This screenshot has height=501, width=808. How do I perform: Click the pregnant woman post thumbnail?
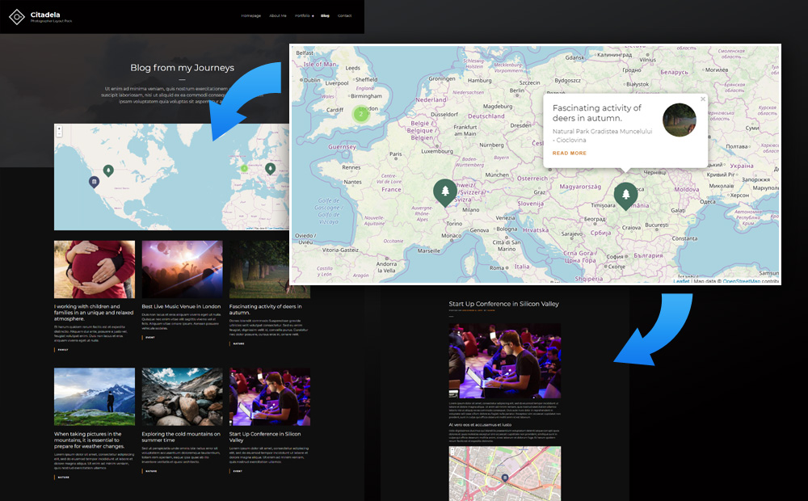point(95,269)
